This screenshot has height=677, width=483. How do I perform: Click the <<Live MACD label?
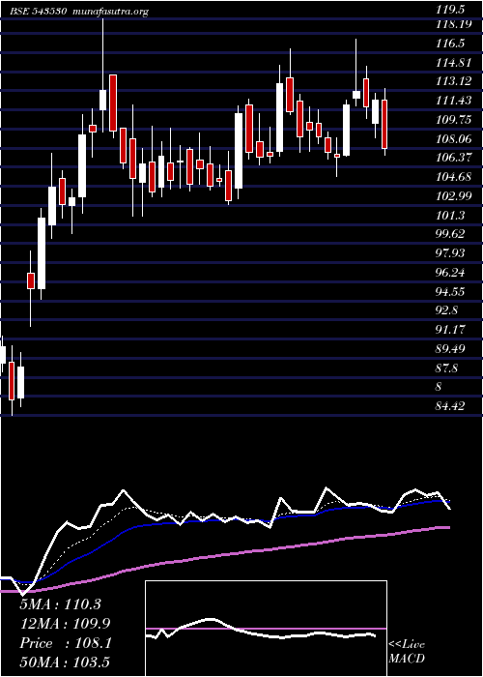tap(407, 652)
